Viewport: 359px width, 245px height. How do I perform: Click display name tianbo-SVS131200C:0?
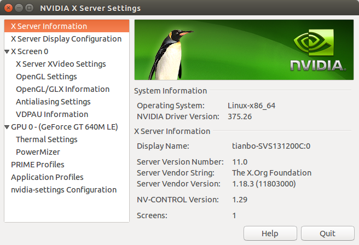click(x=271, y=146)
